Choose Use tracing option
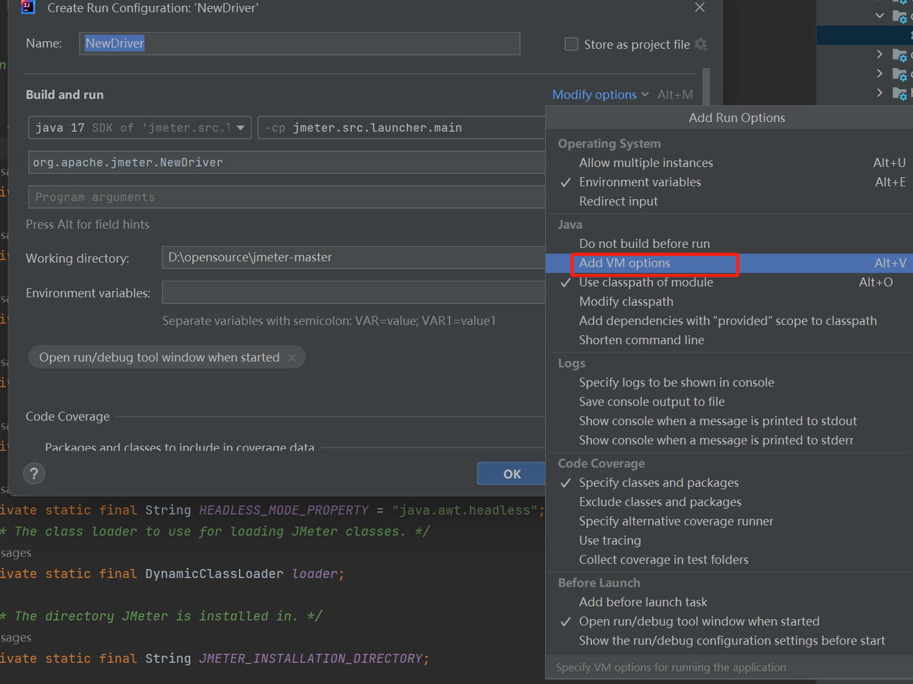 coord(729,541)
